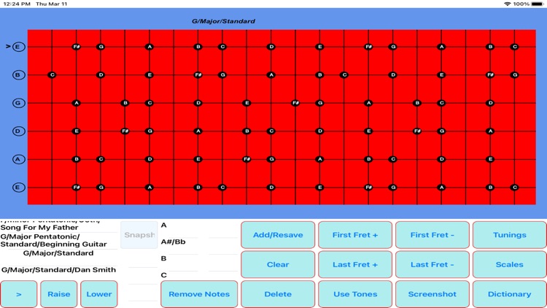Viewport: 547px width, 308px height.
Task: Choose note A in the note list
Action: (x=163, y=226)
